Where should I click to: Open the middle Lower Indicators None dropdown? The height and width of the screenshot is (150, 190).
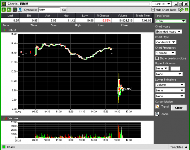click(x=170, y=91)
